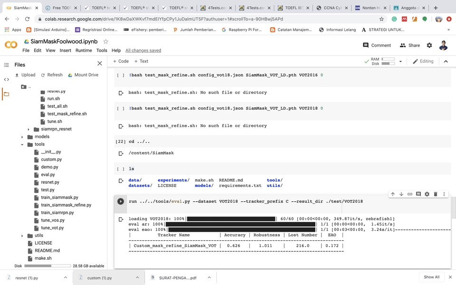Star the SiamMaskFoolwood notebook
This screenshot has width=456, height=285.
(x=105, y=42)
